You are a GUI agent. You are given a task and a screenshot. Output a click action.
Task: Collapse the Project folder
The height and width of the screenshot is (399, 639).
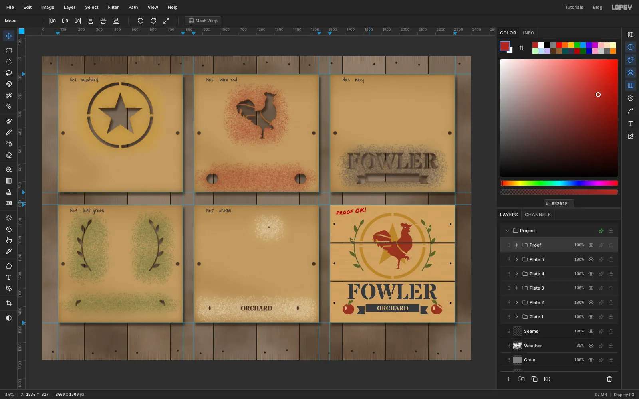507,231
